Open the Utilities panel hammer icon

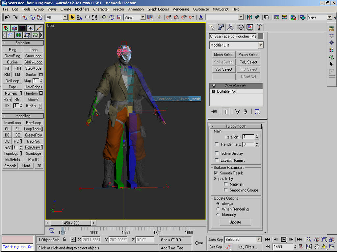coord(259,27)
